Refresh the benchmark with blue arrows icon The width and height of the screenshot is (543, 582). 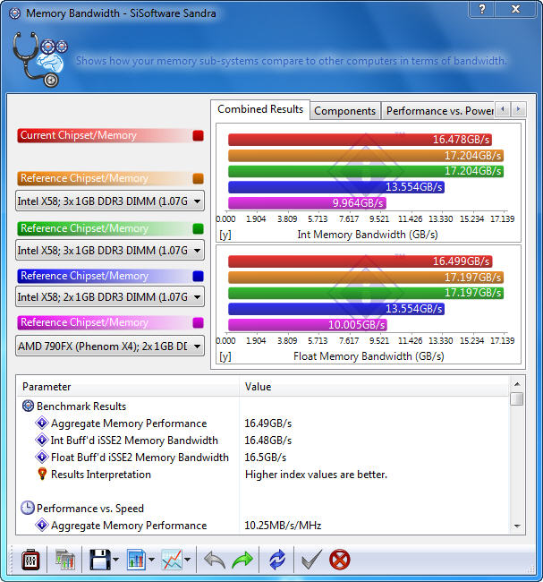[x=277, y=560]
